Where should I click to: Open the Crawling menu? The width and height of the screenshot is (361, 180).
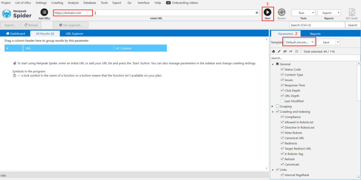click(x=57, y=3)
